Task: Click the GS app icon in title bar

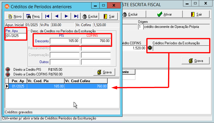Action: [7, 6]
